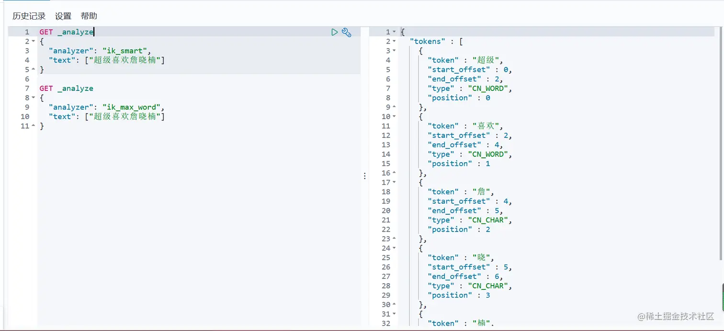Collapse third token object at line 17
The image size is (724, 331).
[394, 182]
